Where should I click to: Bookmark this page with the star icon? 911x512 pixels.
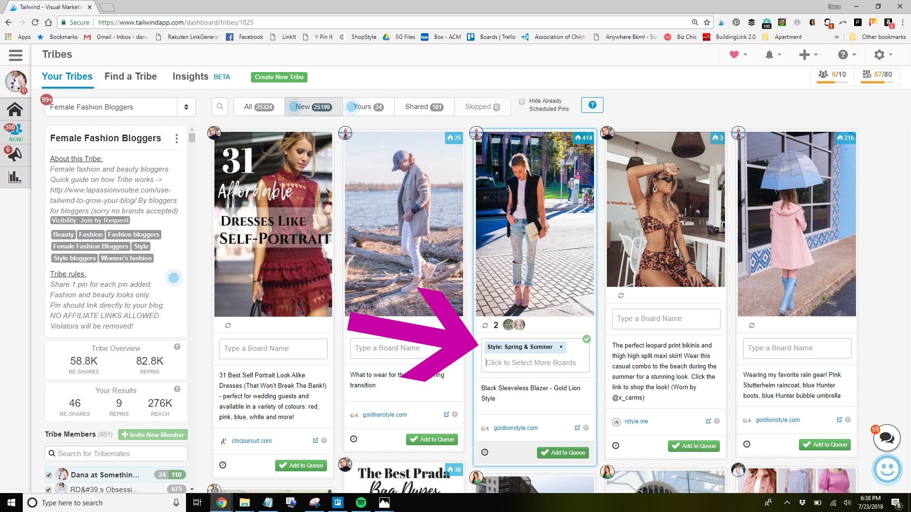pyautogui.click(x=707, y=22)
